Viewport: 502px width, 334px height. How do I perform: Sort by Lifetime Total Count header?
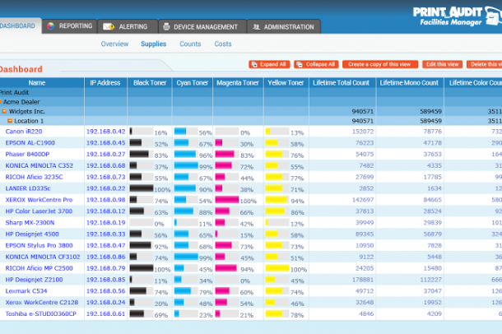coord(341,83)
